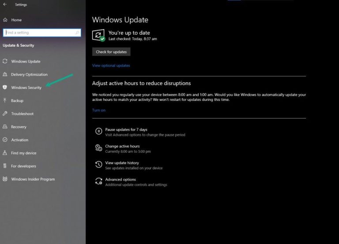Click 'Currently 8:00 am to 5:00 pm' text
The width and height of the screenshot is (339, 244).
pos(128,152)
